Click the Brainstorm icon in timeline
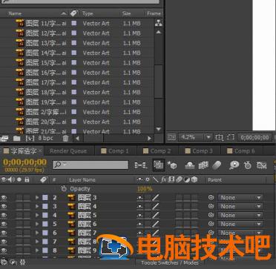Viewport: 276px width, 269px height. click(234, 165)
